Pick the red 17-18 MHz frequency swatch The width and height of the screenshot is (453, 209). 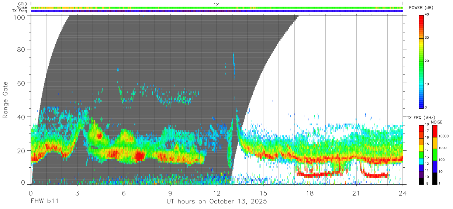(x=421, y=128)
